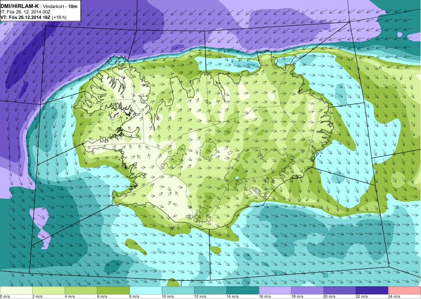Pick the pale lavender 16–18 m/s legend swatch

275,291
